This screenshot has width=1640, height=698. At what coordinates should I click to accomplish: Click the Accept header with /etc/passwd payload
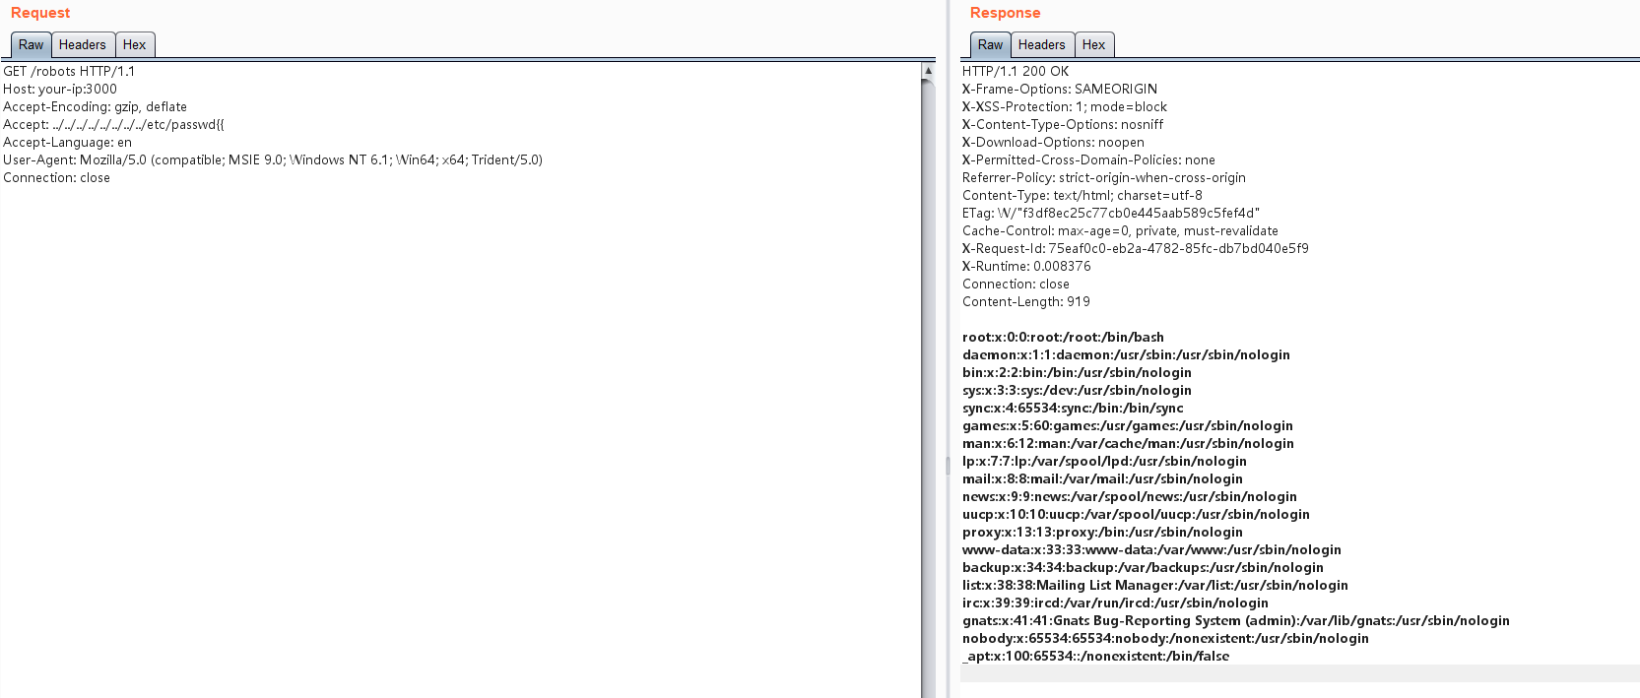tap(113, 125)
